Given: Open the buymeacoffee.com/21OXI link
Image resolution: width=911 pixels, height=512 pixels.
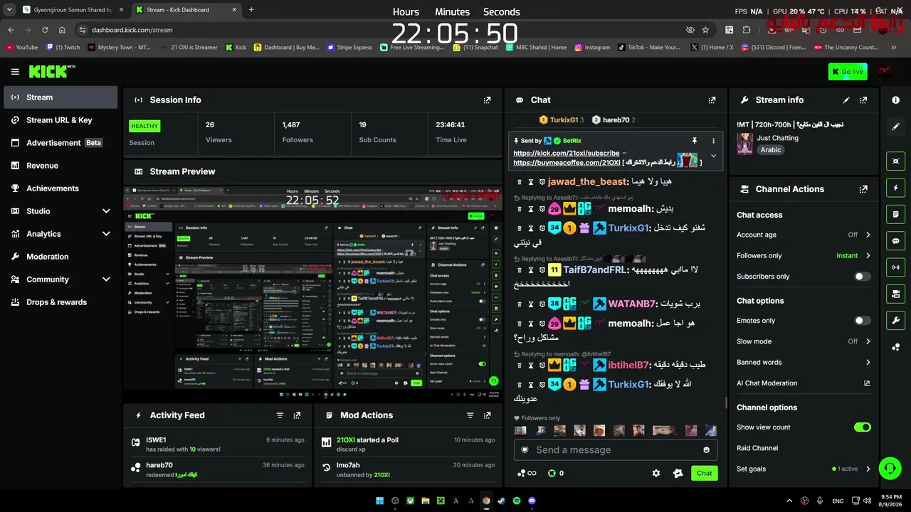Looking at the screenshot, I should pos(567,163).
